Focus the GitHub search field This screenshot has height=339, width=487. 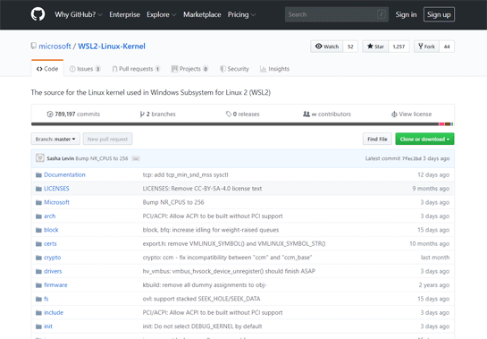pos(337,14)
